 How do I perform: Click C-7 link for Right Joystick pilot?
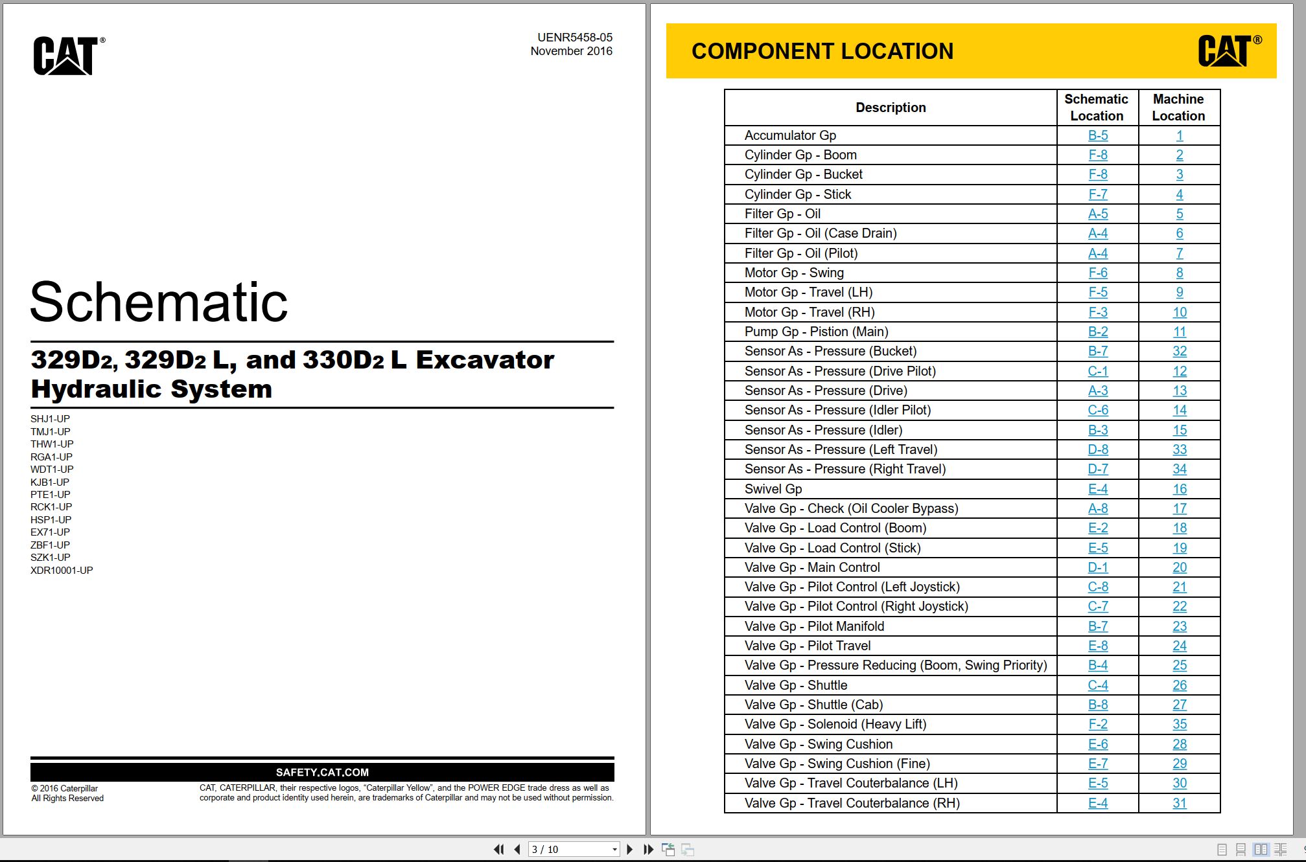[x=1098, y=606]
